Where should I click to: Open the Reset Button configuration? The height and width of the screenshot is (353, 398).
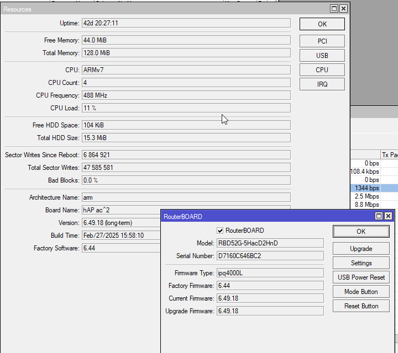[x=361, y=306]
